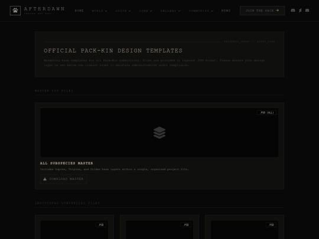This screenshot has height=239, width=319.
Task: Open the Discord icon link
Action: [x=293, y=11]
